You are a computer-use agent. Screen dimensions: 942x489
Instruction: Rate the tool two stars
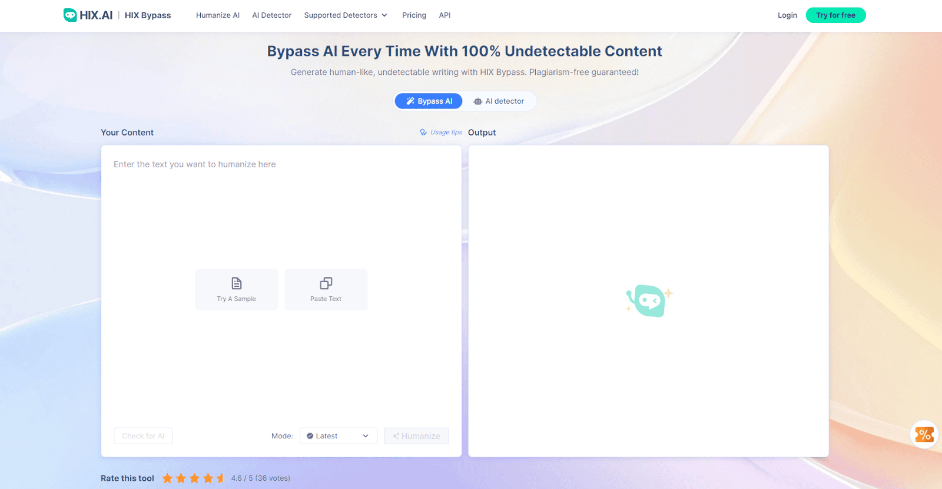pyautogui.click(x=181, y=478)
